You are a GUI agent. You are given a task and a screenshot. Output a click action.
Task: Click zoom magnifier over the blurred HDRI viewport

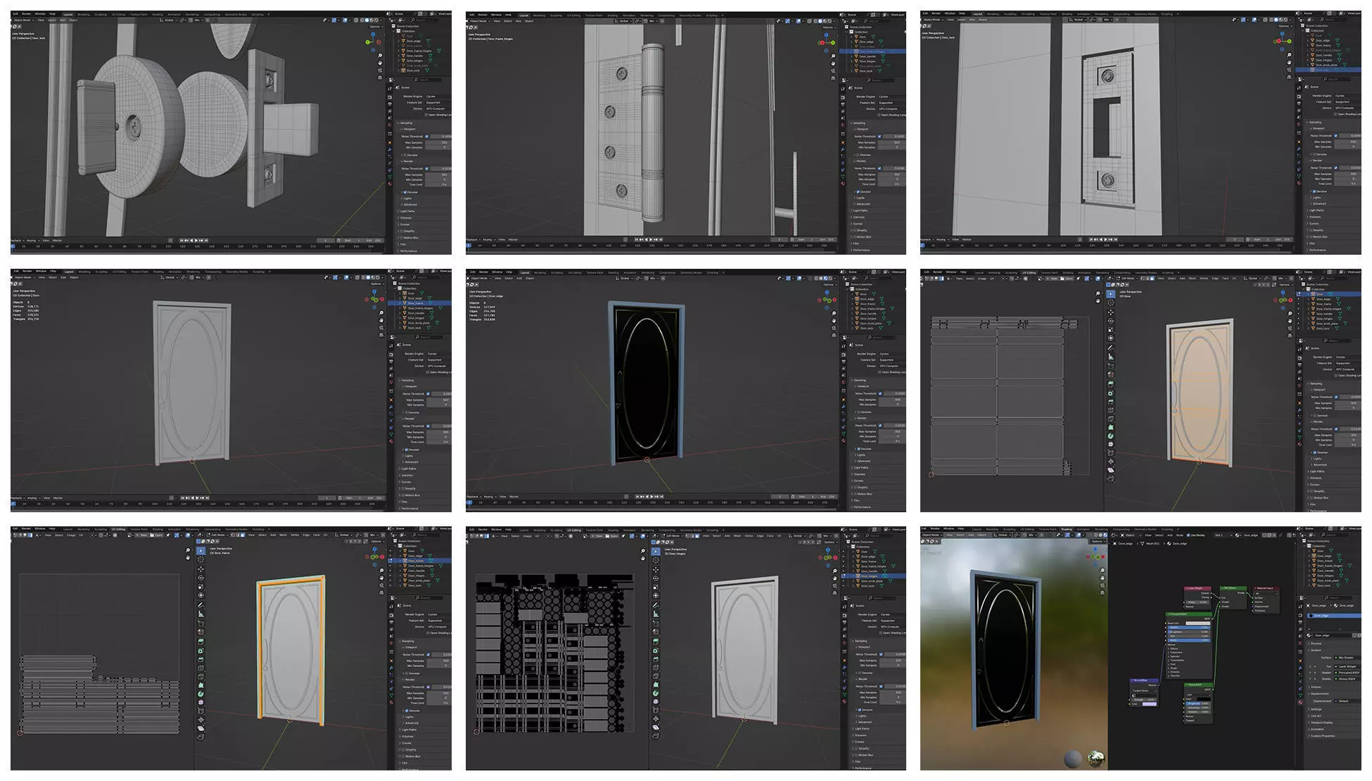pos(1103,570)
